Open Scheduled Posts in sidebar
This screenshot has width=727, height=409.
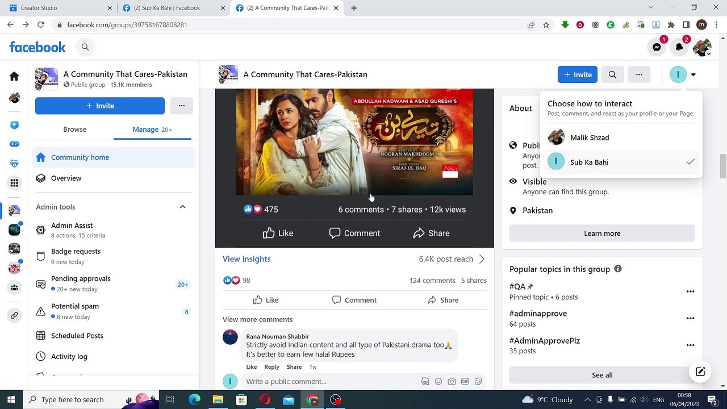pyautogui.click(x=114, y=336)
